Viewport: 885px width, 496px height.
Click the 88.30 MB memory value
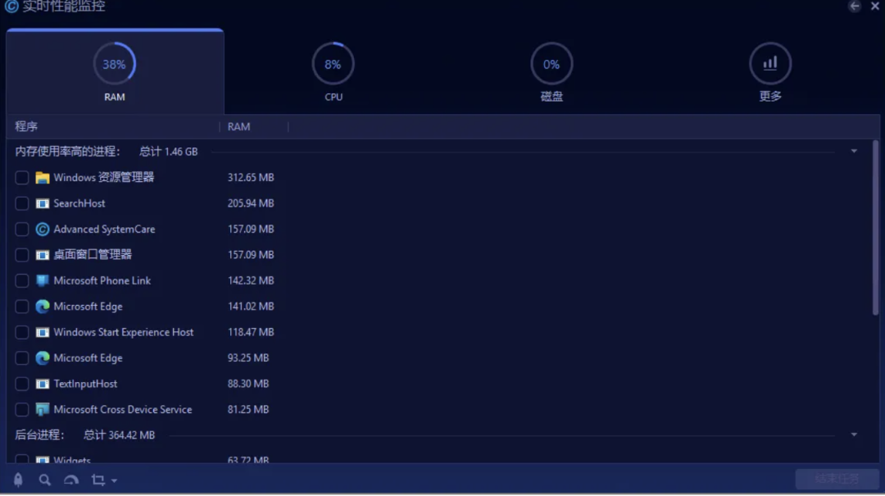pyautogui.click(x=247, y=384)
